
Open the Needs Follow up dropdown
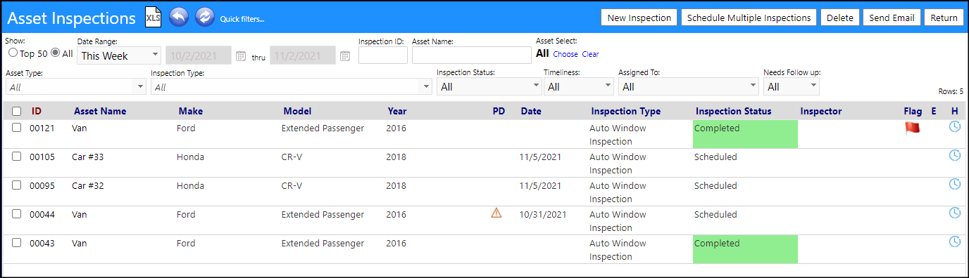(792, 86)
